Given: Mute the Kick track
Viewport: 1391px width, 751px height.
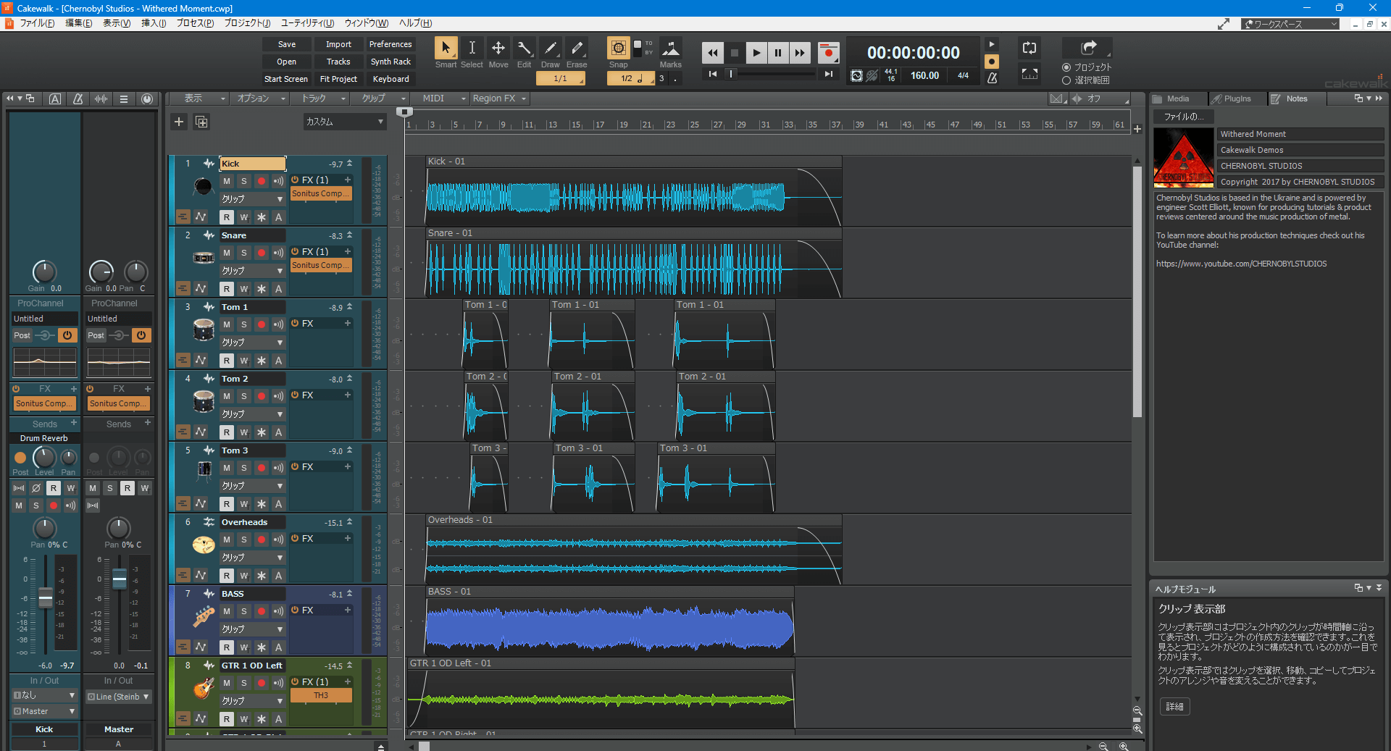Looking at the screenshot, I should (x=227, y=181).
